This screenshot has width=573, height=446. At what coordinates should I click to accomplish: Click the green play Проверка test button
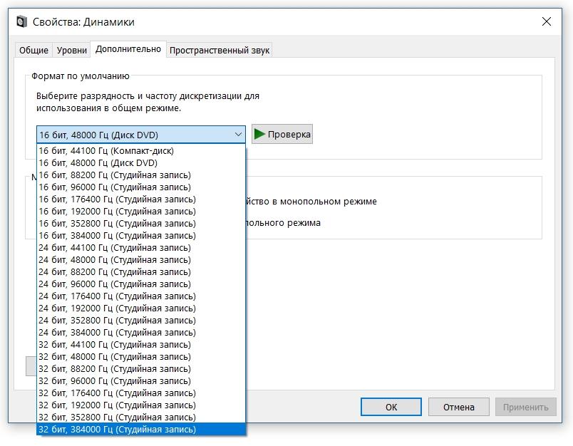pyautogui.click(x=282, y=134)
